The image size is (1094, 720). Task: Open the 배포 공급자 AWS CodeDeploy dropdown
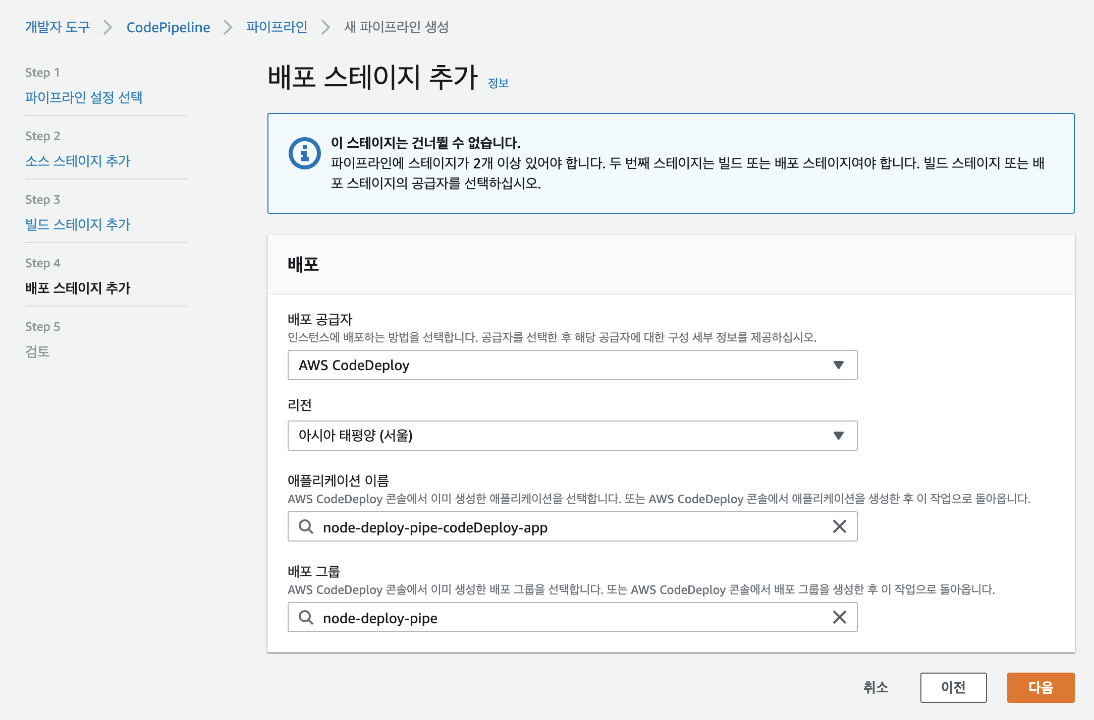coord(572,365)
